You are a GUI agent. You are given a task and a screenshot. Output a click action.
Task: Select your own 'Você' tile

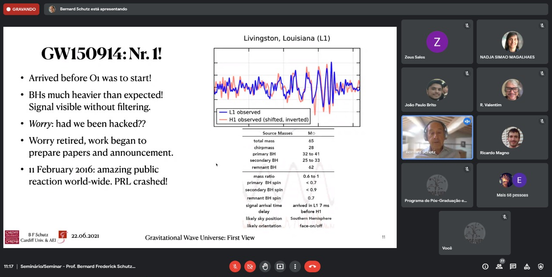(x=475, y=233)
